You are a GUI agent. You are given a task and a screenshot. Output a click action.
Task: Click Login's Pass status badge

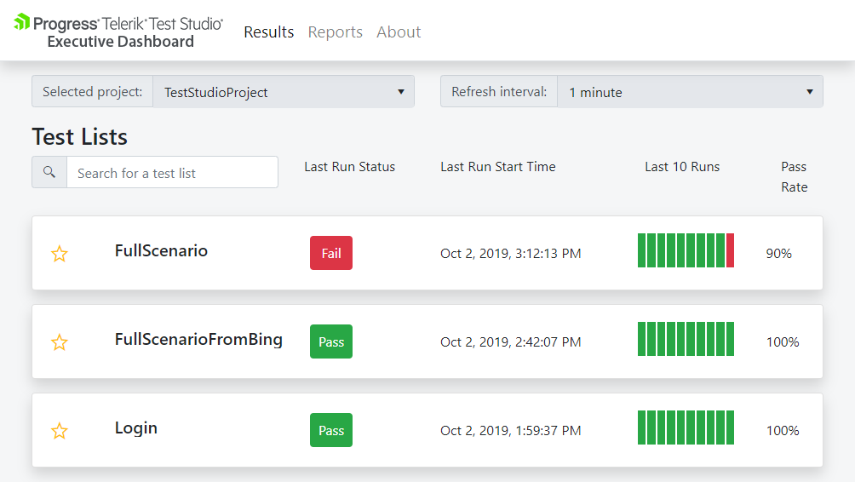click(x=331, y=430)
